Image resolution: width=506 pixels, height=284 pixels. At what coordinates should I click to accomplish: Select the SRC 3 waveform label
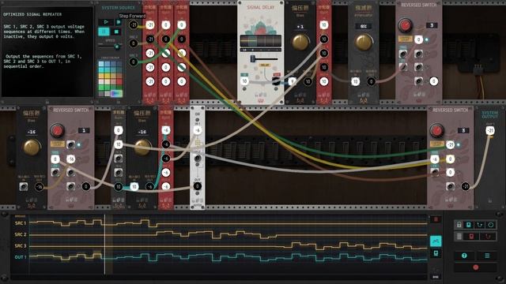coord(21,246)
